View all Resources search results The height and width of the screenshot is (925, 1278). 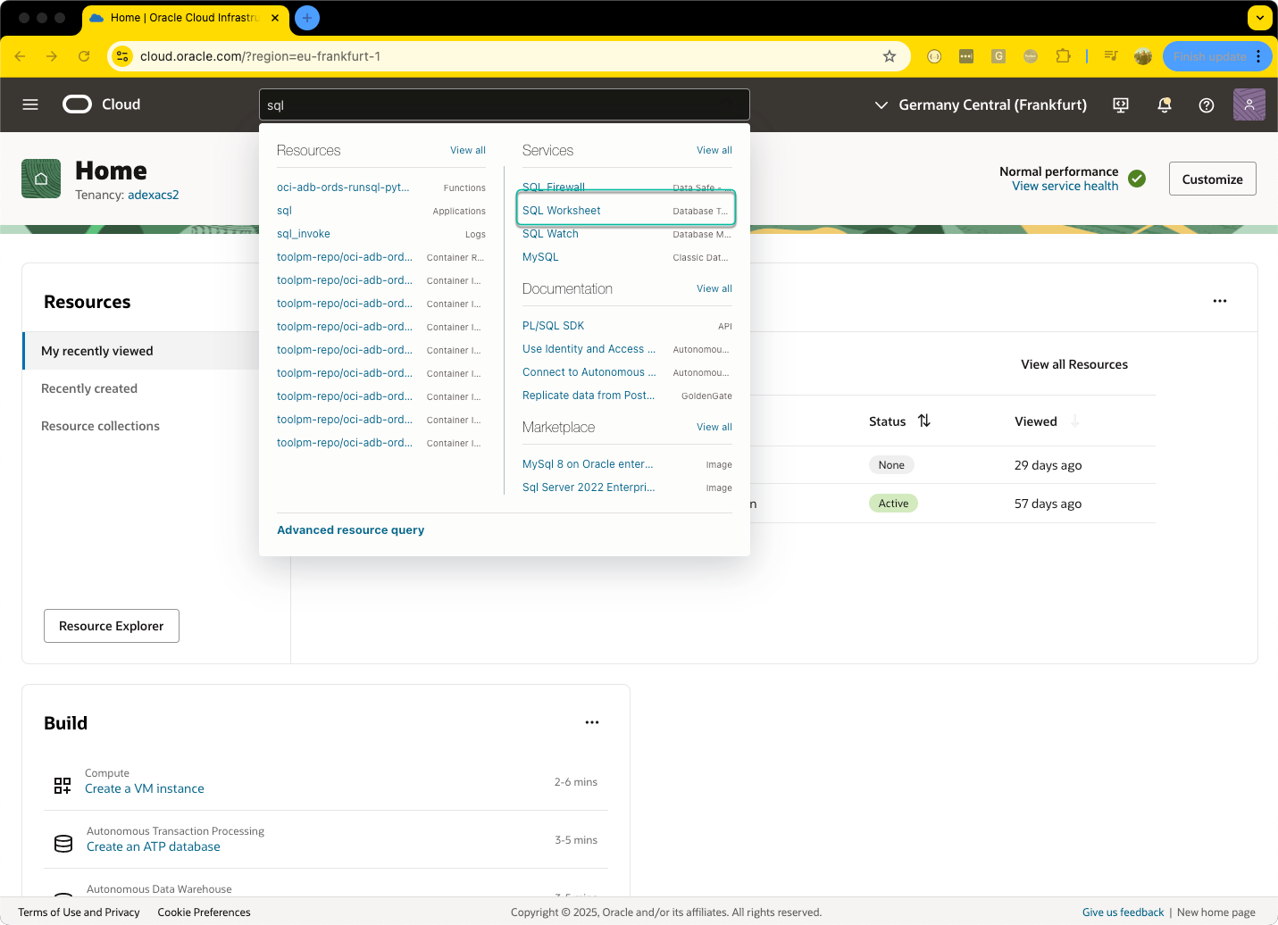[x=468, y=150]
